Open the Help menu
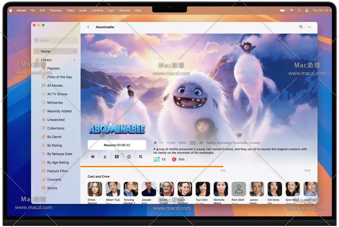Image resolution: width=339 pixels, height=227 pixels. (138, 11)
